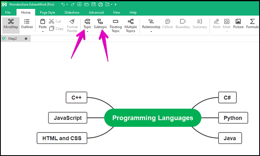The image size is (260, 156).
Task: Click the Export icon in quick access bar
Action: tap(107, 4)
